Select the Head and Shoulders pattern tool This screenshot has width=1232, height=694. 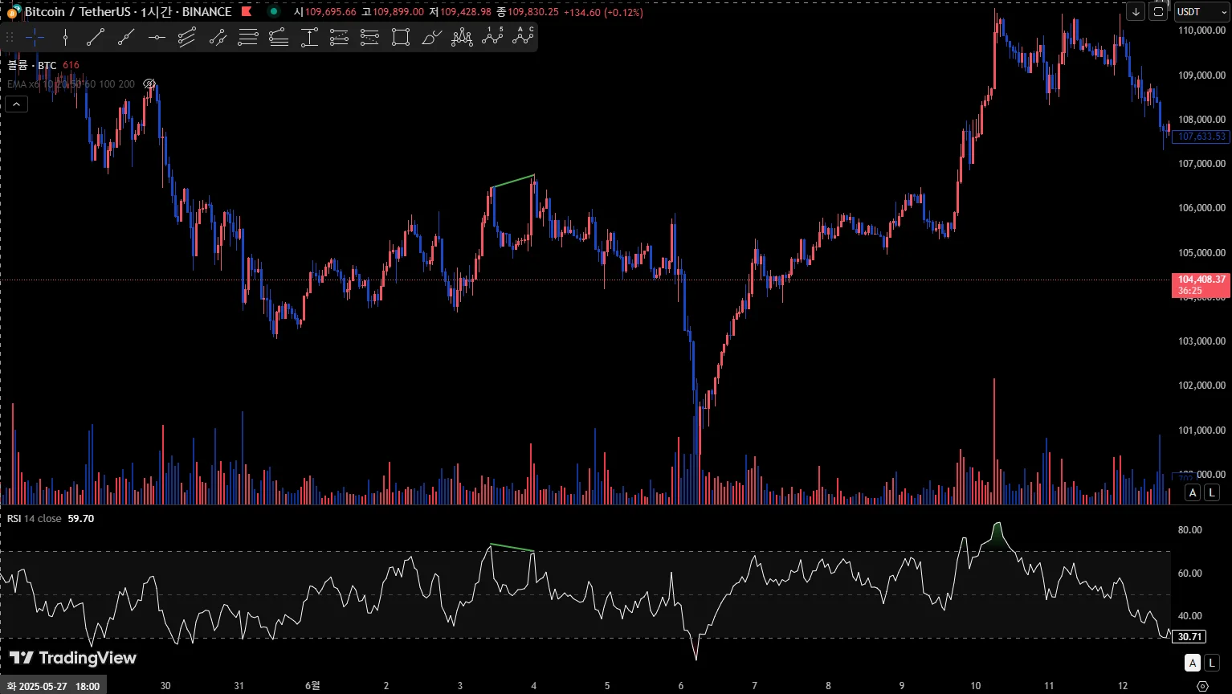(x=462, y=37)
